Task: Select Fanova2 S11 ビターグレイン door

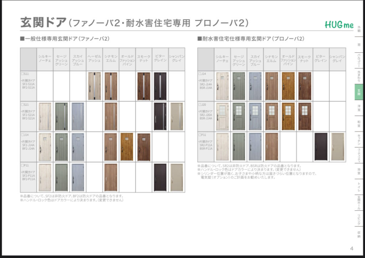Action: (x=160, y=86)
